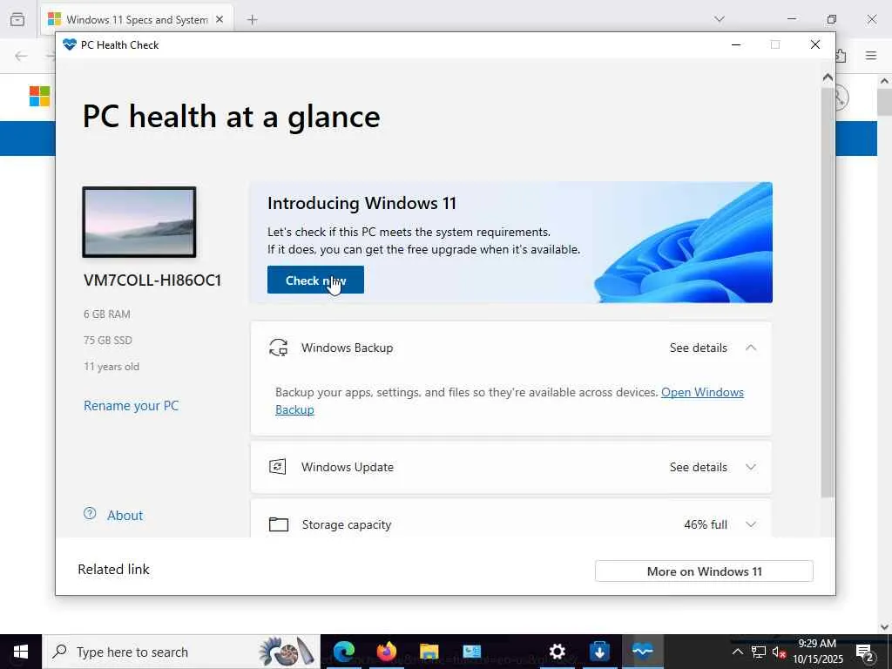
Task: Open Windows Backup link
Action: click(x=702, y=393)
